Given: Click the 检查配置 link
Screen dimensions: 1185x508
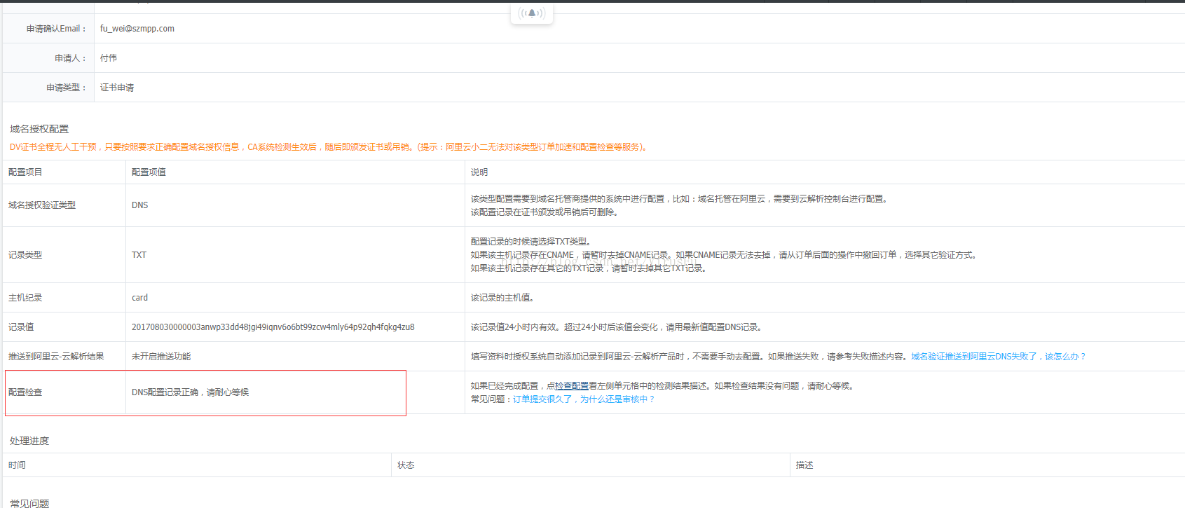Looking at the screenshot, I should [x=572, y=386].
